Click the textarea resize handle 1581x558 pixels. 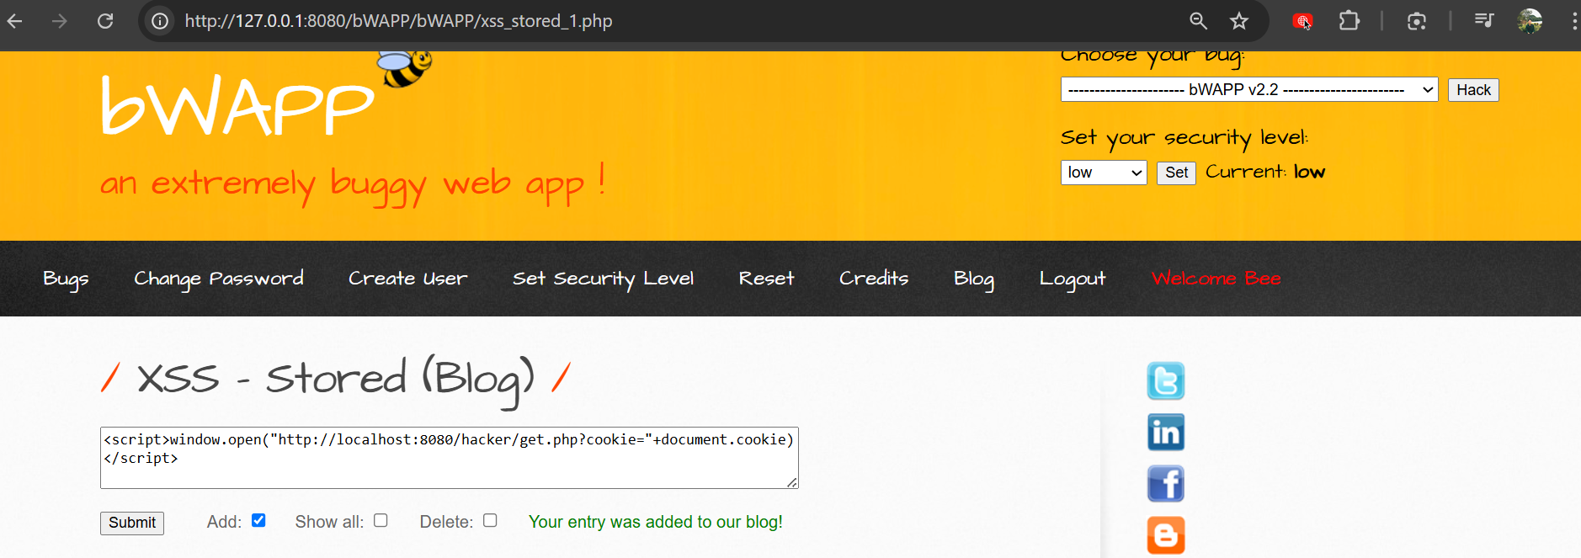click(x=792, y=482)
